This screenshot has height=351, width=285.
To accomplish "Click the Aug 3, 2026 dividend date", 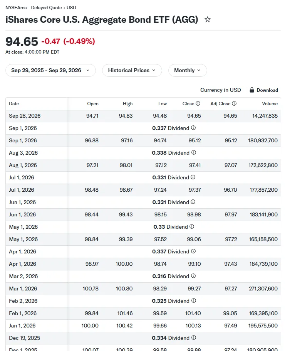I will click(x=23, y=153).
